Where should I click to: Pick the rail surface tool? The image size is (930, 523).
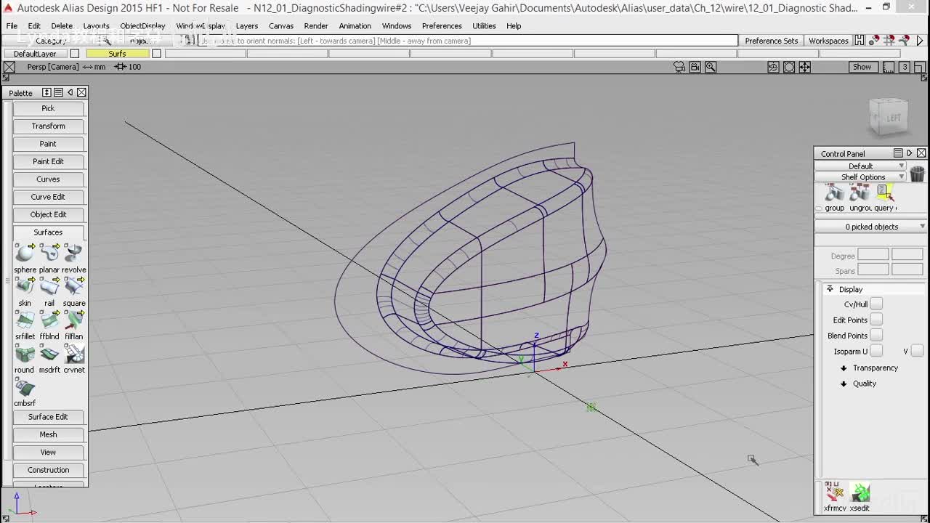[x=49, y=286]
